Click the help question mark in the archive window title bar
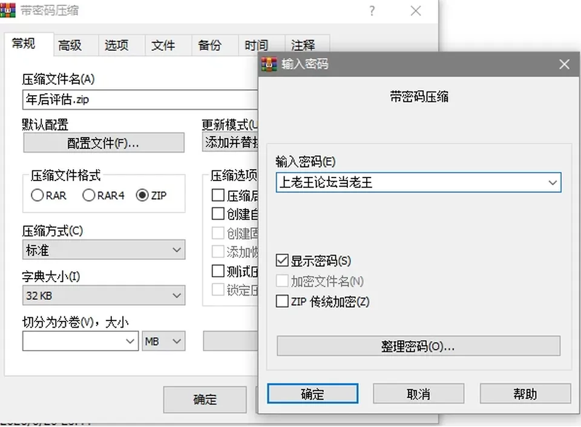 click(372, 11)
